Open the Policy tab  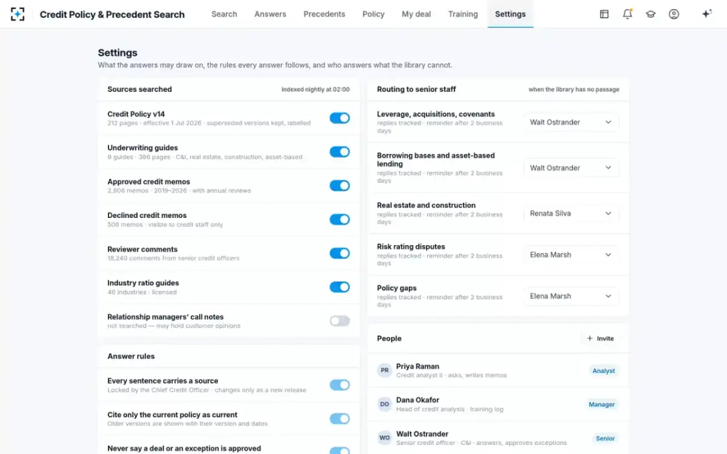point(373,14)
